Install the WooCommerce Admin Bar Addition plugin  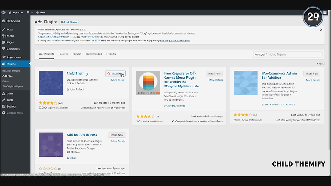[312, 74]
